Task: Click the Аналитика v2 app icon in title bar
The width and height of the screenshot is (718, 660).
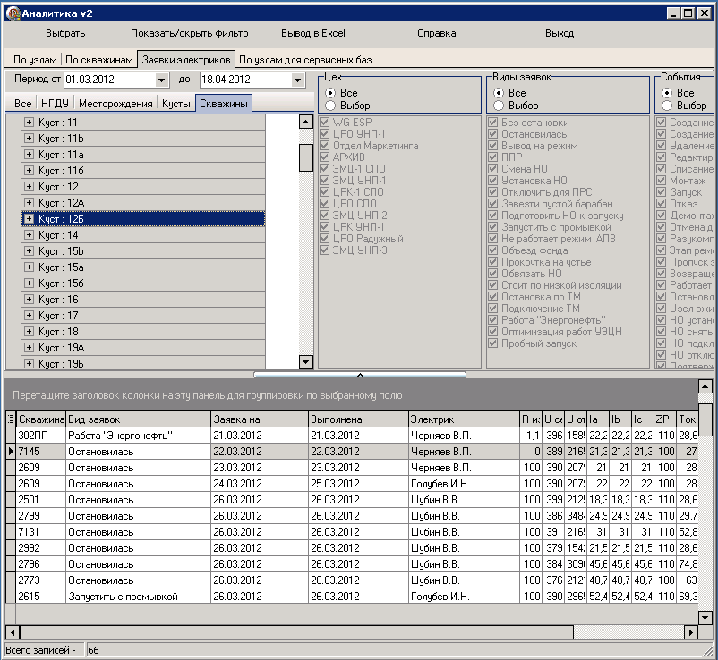Action: click(13, 13)
